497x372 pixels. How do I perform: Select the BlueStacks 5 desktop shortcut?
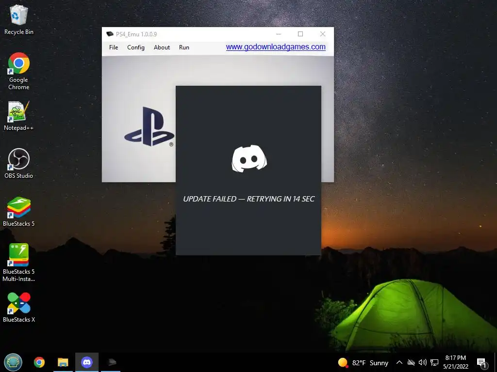[x=19, y=212]
